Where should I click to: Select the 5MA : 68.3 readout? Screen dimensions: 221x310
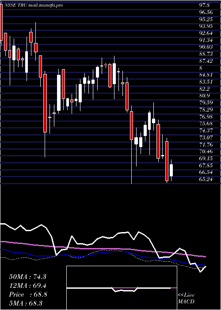pos(26,303)
